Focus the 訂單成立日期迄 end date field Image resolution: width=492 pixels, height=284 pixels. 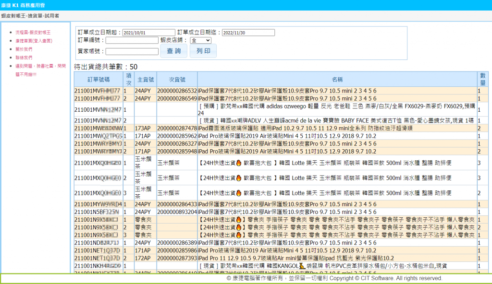click(248, 33)
